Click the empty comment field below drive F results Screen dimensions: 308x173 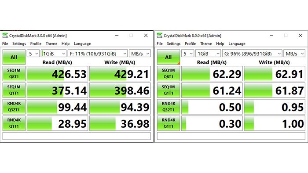(77, 136)
